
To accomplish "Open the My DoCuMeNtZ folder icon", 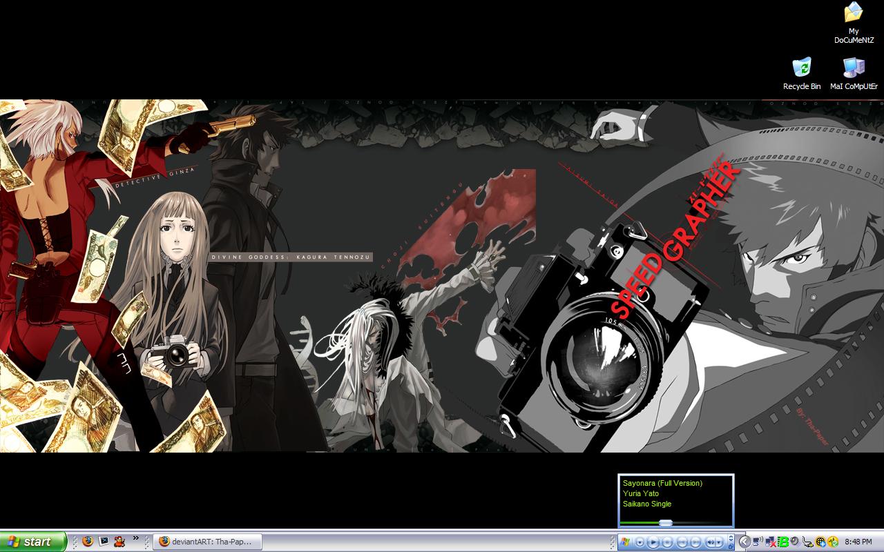I will [x=854, y=14].
